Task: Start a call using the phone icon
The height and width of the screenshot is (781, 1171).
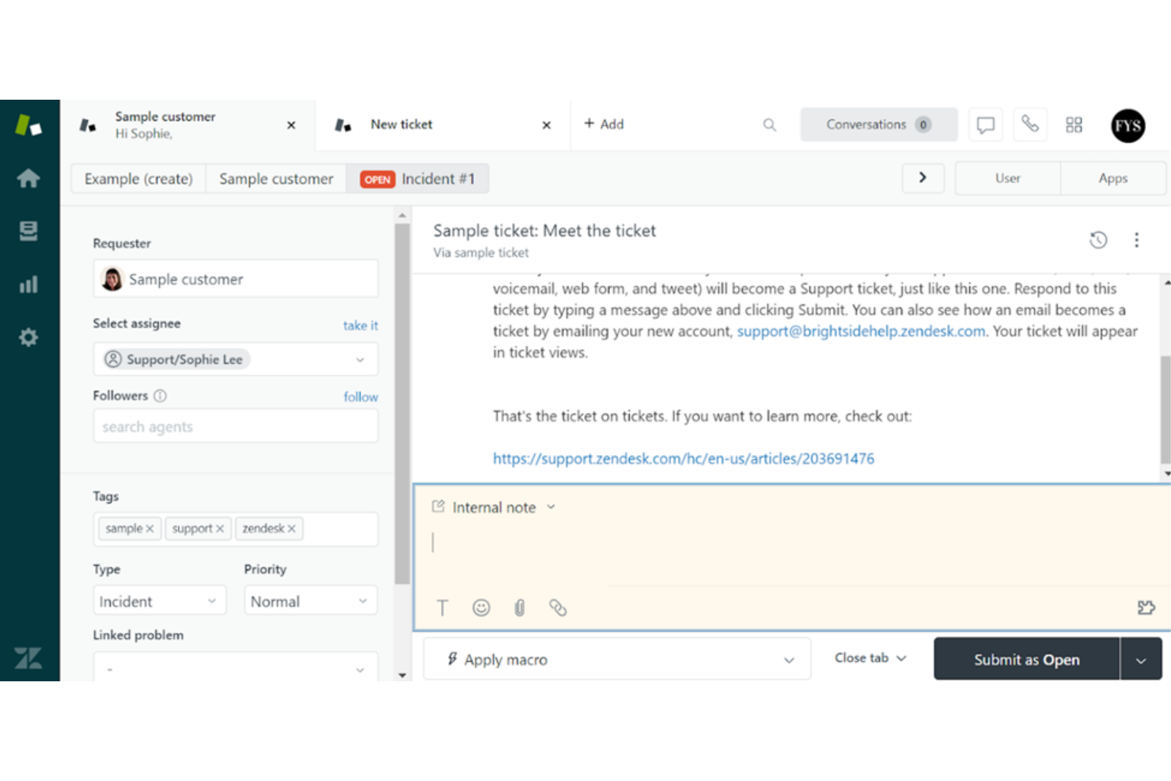Action: 1030,124
